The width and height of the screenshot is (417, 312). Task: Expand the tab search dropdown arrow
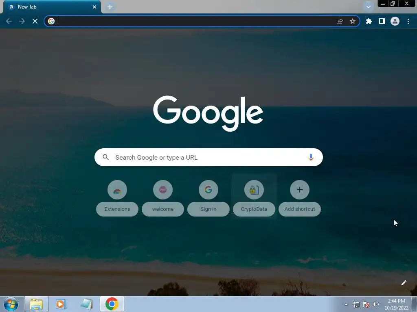pos(369,6)
